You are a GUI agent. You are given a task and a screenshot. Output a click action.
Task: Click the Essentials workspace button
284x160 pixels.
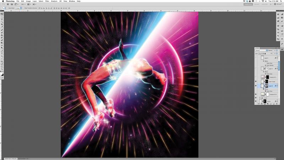[x=249, y=4]
